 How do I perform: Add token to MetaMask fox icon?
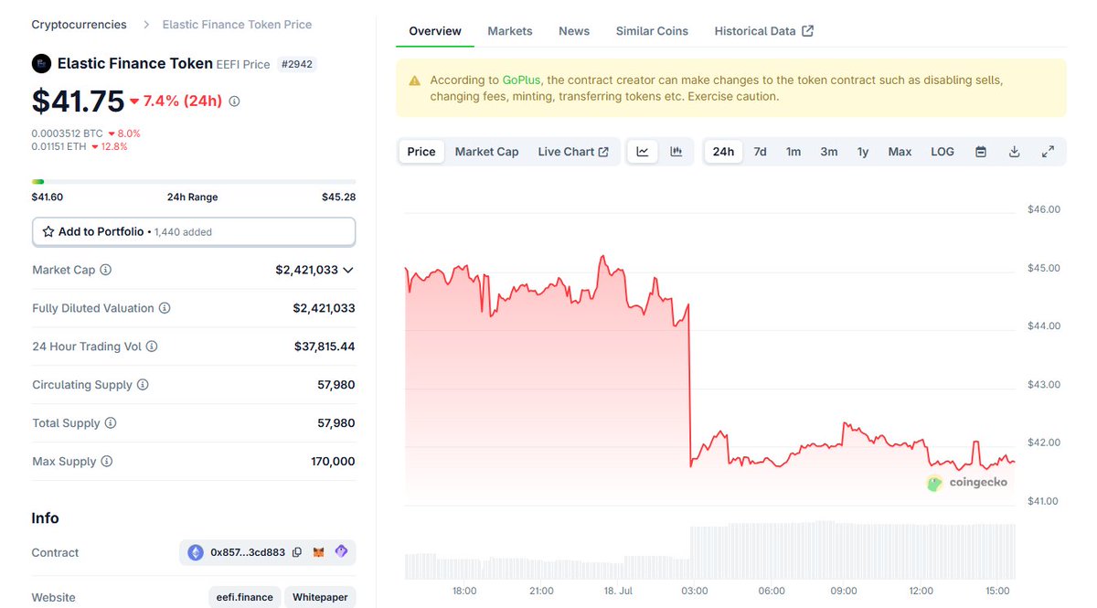click(x=319, y=552)
